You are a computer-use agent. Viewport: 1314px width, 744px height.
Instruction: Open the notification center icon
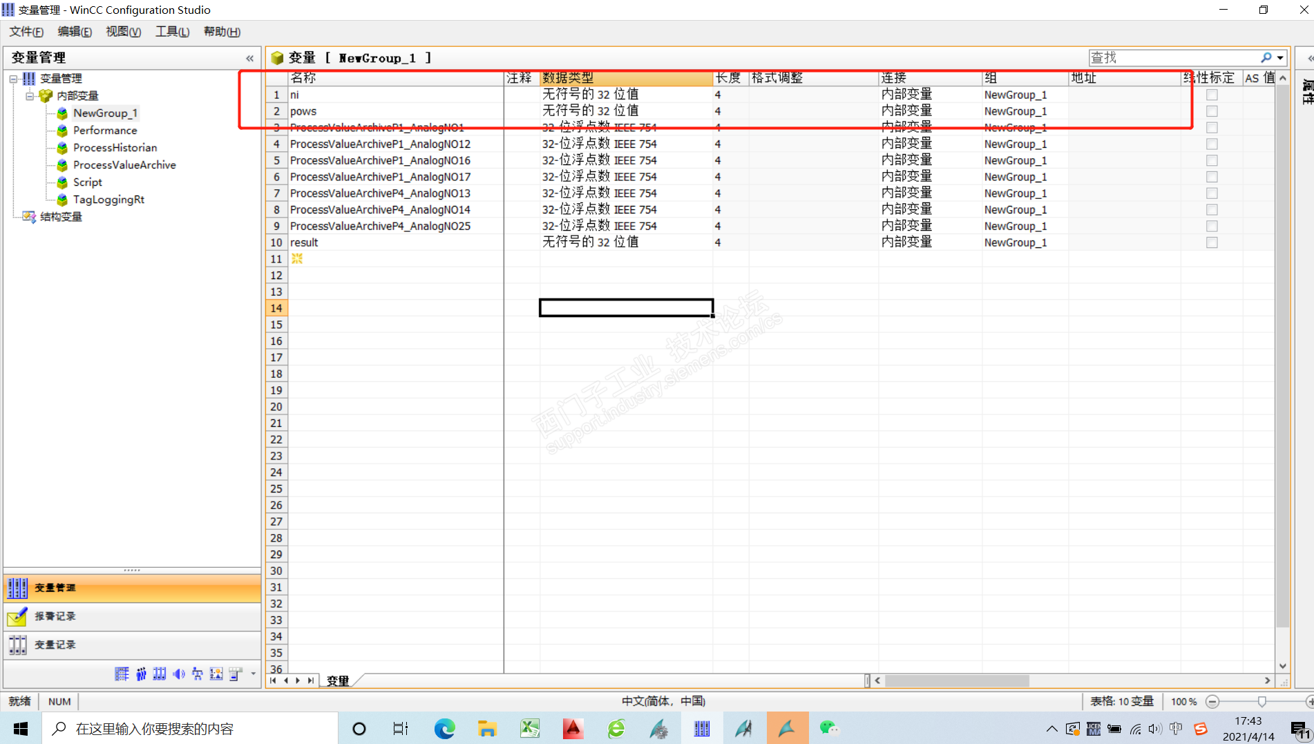tap(1299, 729)
